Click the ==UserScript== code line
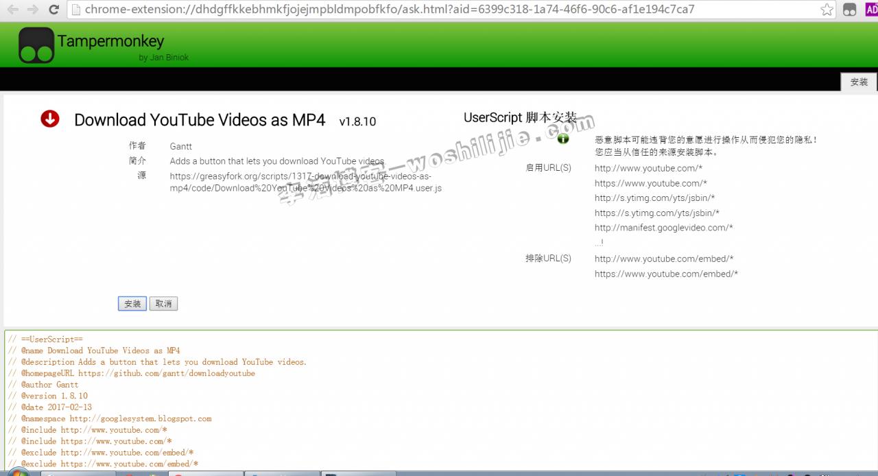Viewport: 878px width, 476px height. click(45, 340)
